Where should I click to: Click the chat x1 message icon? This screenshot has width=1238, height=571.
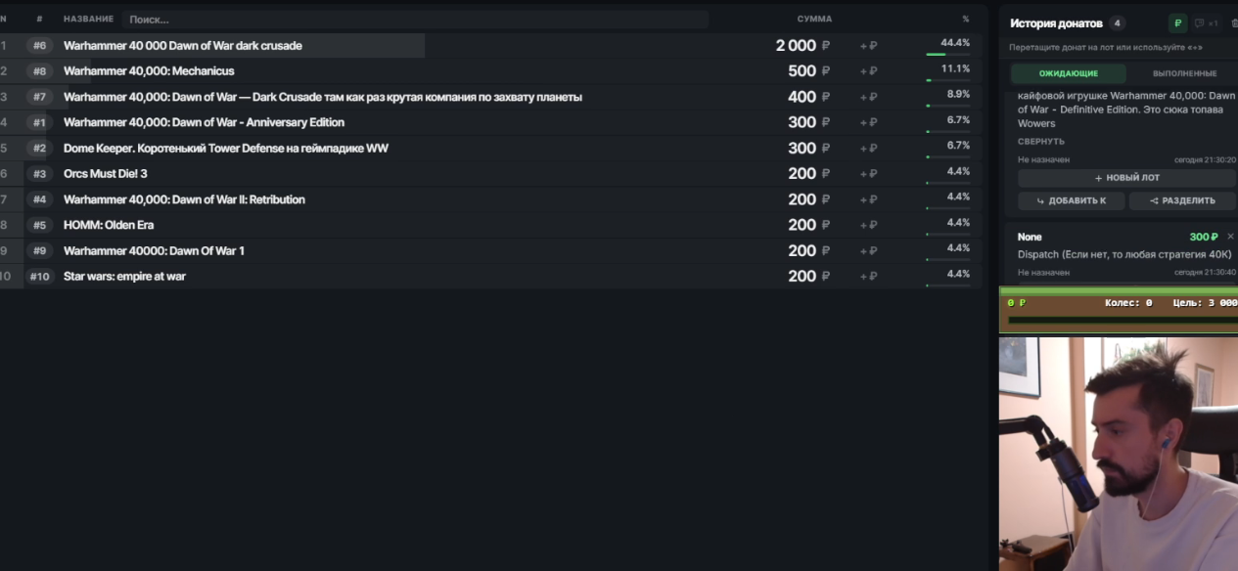1206,23
